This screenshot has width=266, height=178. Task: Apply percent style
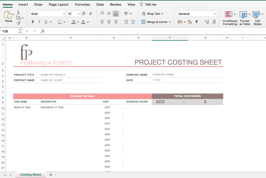click(x=190, y=22)
